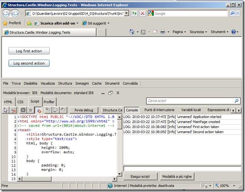Click the Avvia debug button
This screenshot has width=245, height=192.
click(84, 110)
